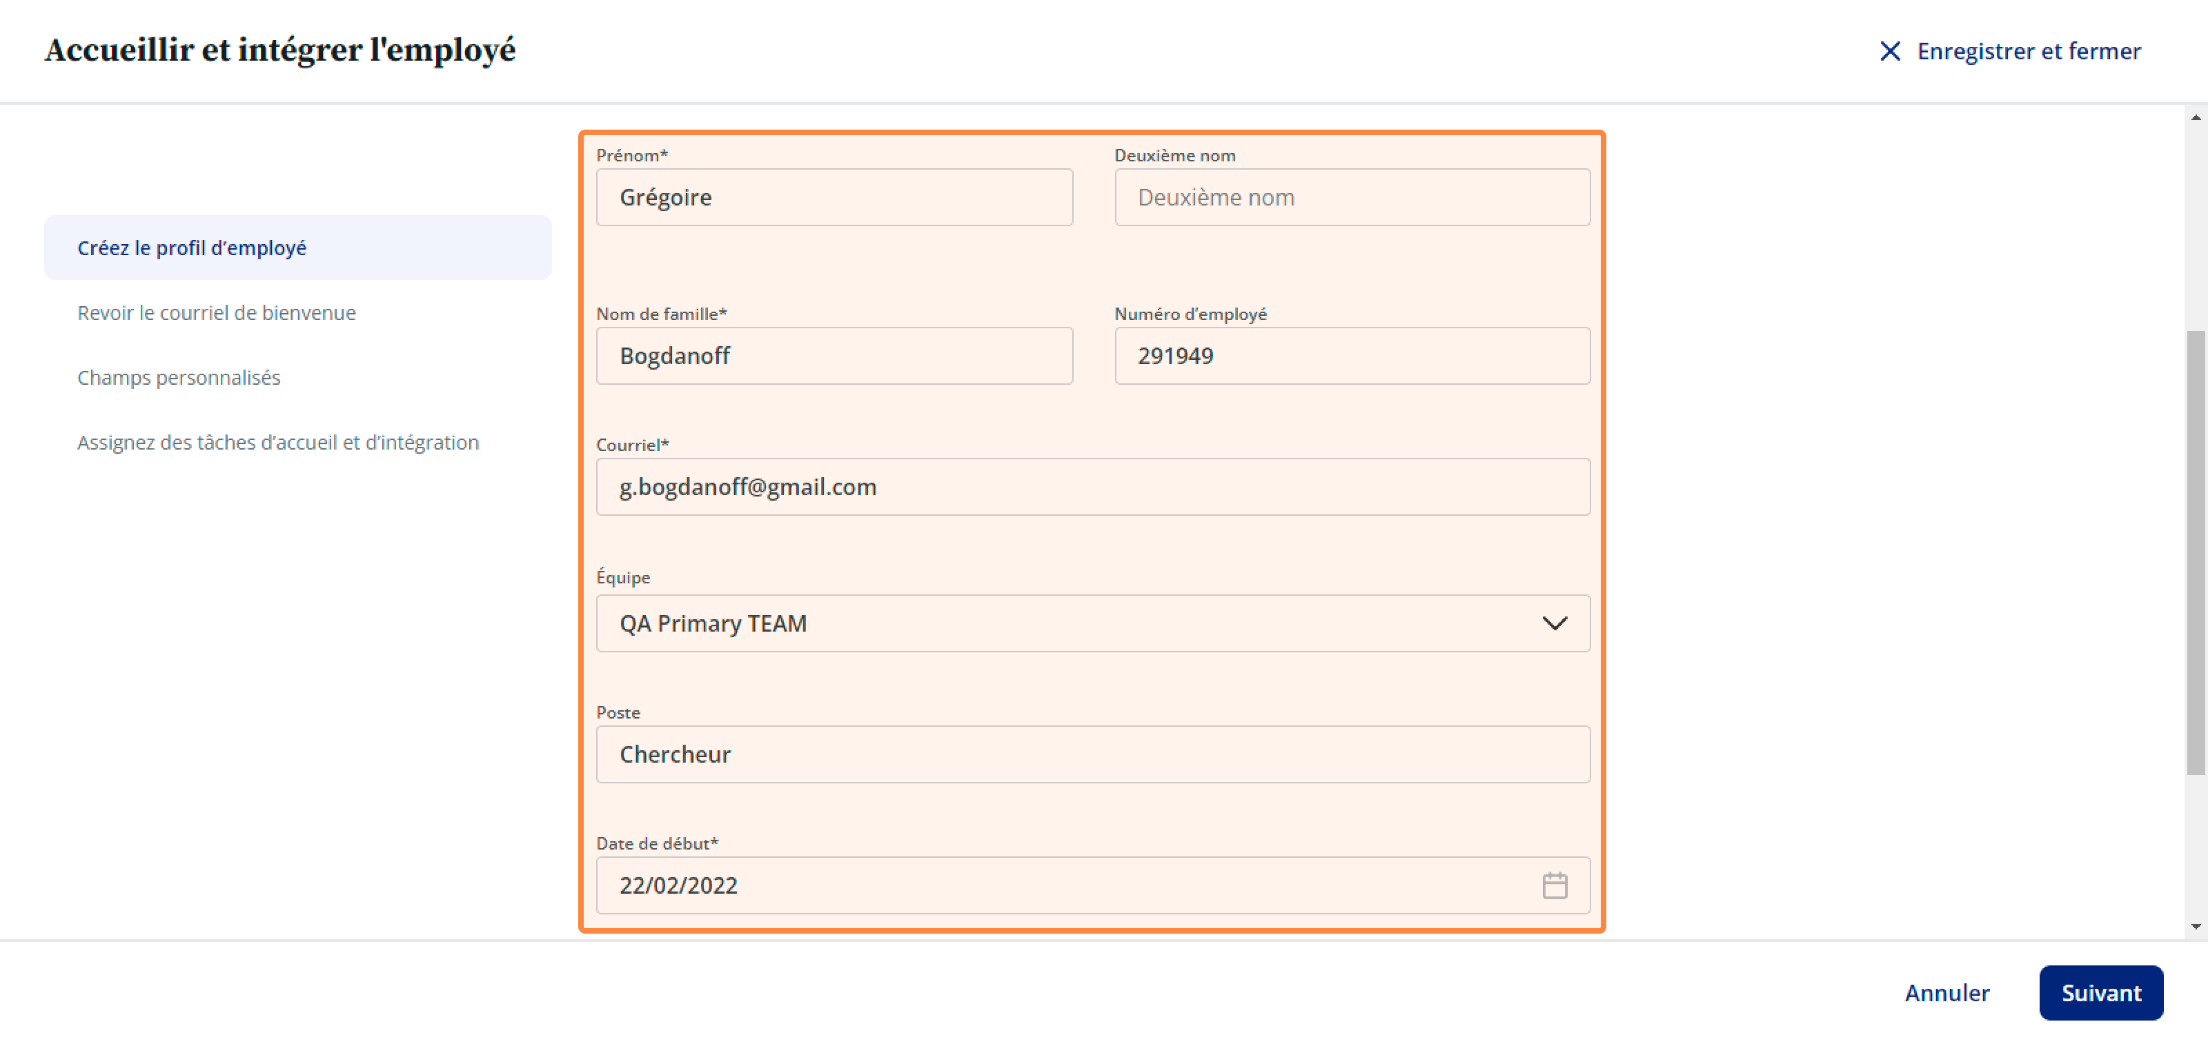Open the calendar date picker icon
This screenshot has width=2208, height=1044.
pyautogui.click(x=1554, y=885)
